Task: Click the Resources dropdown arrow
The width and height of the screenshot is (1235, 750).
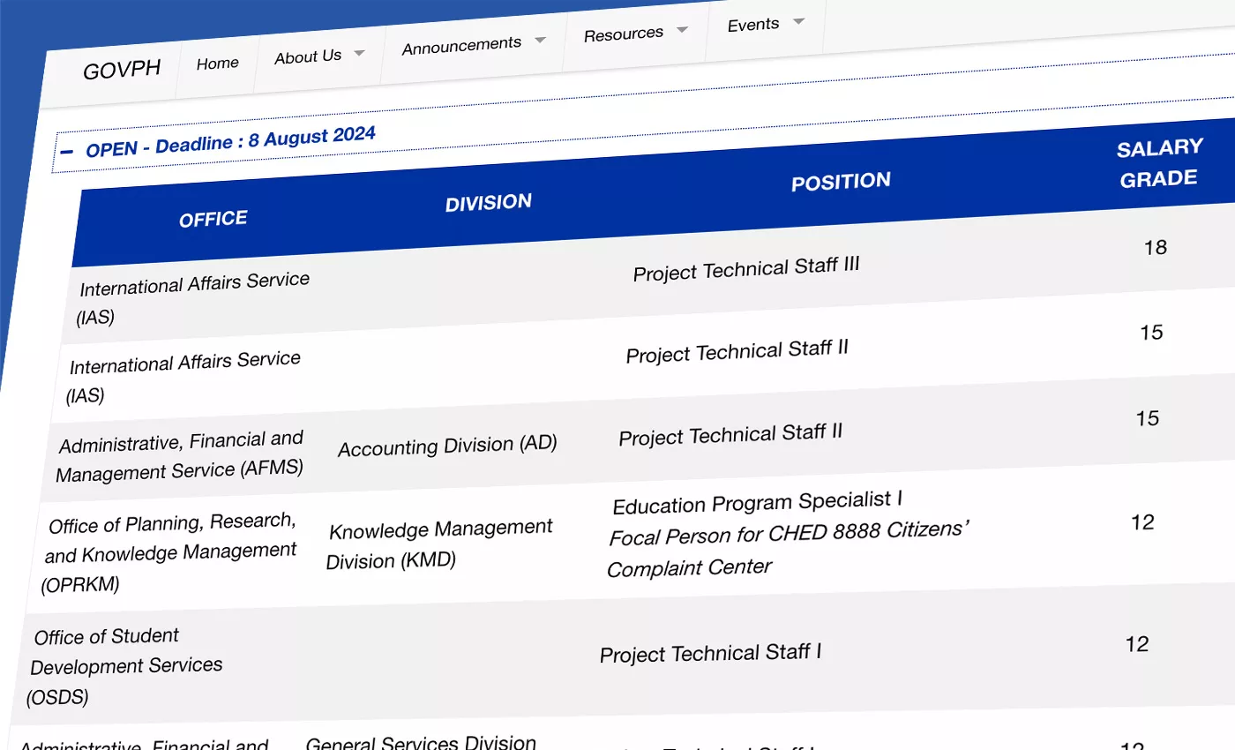Action: [x=681, y=29]
